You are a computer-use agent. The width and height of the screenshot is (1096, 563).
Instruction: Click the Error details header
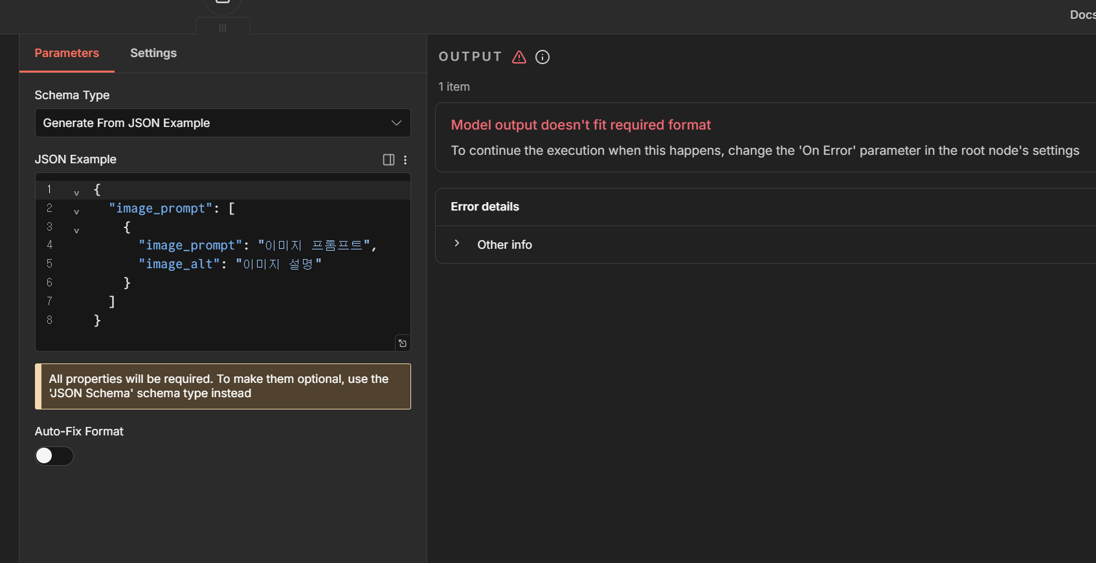(485, 207)
